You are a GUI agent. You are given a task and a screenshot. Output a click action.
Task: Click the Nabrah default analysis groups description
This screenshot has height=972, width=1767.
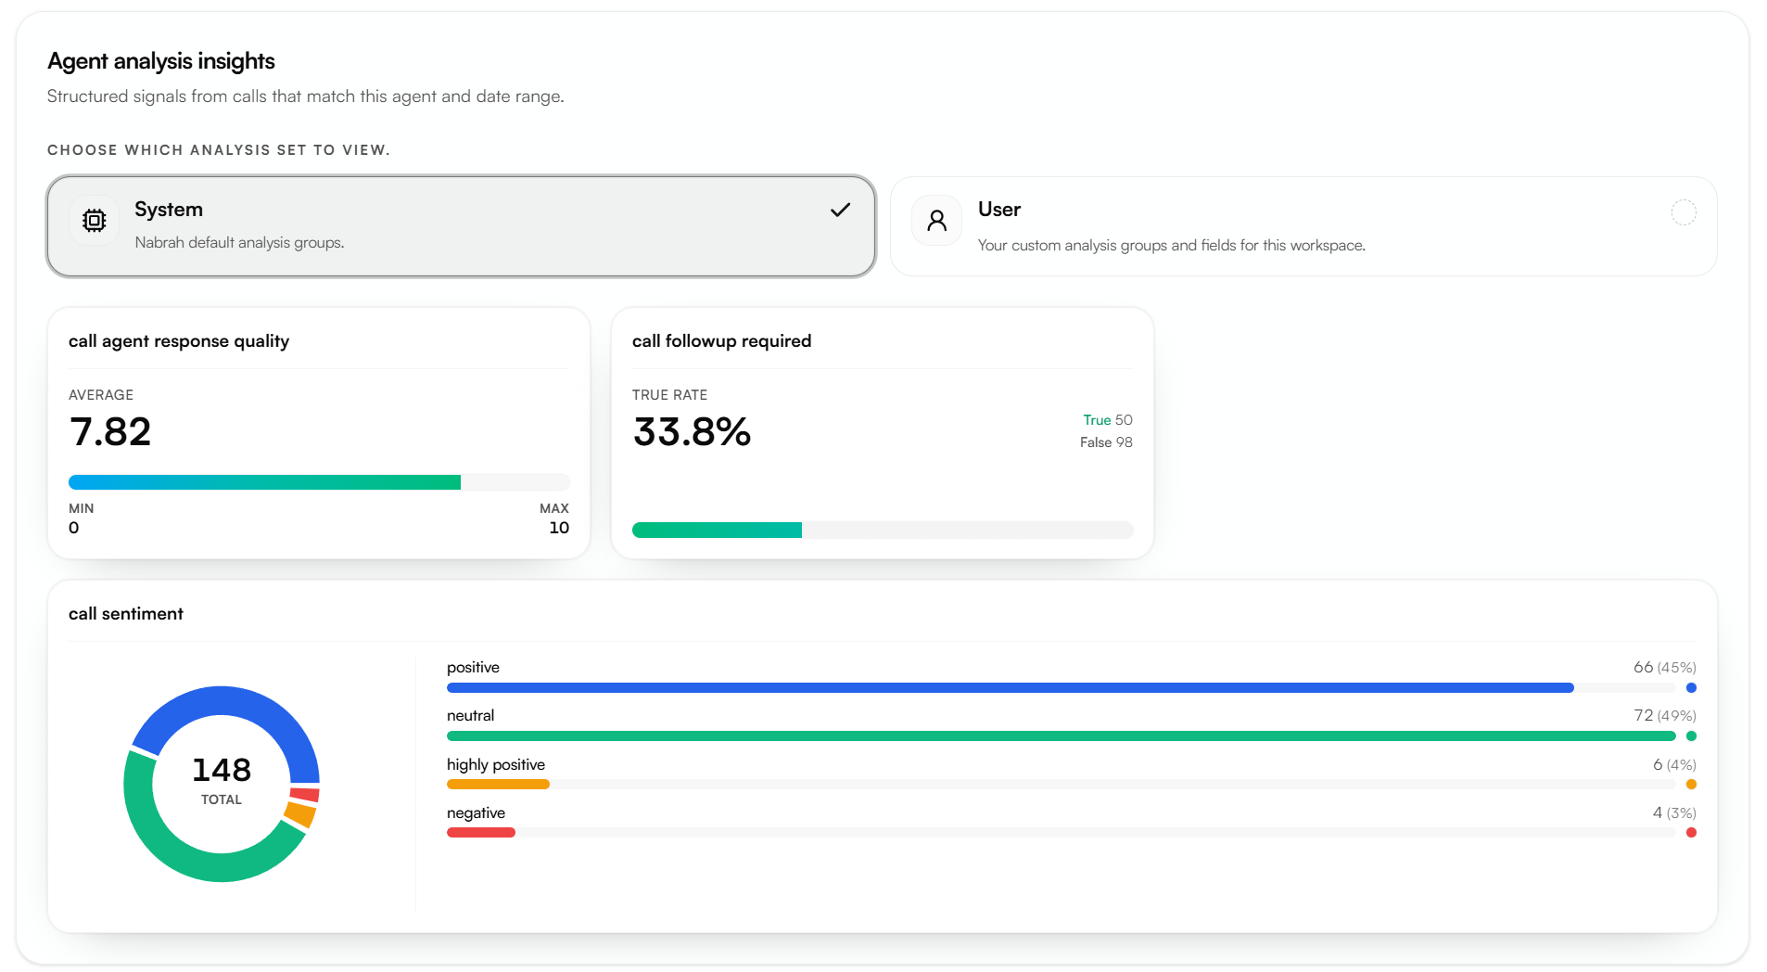click(x=239, y=243)
